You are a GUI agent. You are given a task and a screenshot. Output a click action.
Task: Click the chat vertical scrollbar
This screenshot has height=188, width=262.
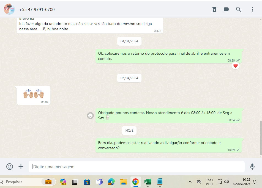261,138
